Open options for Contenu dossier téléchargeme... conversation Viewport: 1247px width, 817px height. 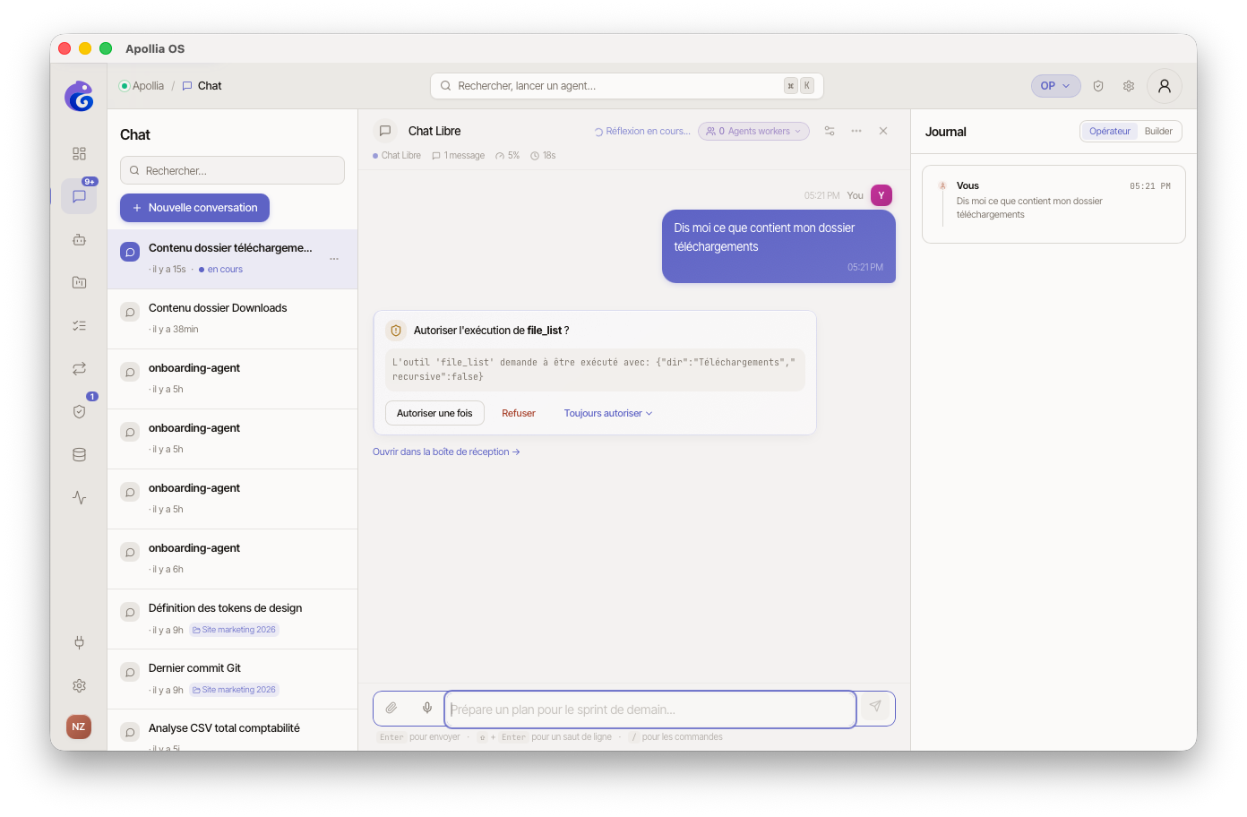click(334, 259)
